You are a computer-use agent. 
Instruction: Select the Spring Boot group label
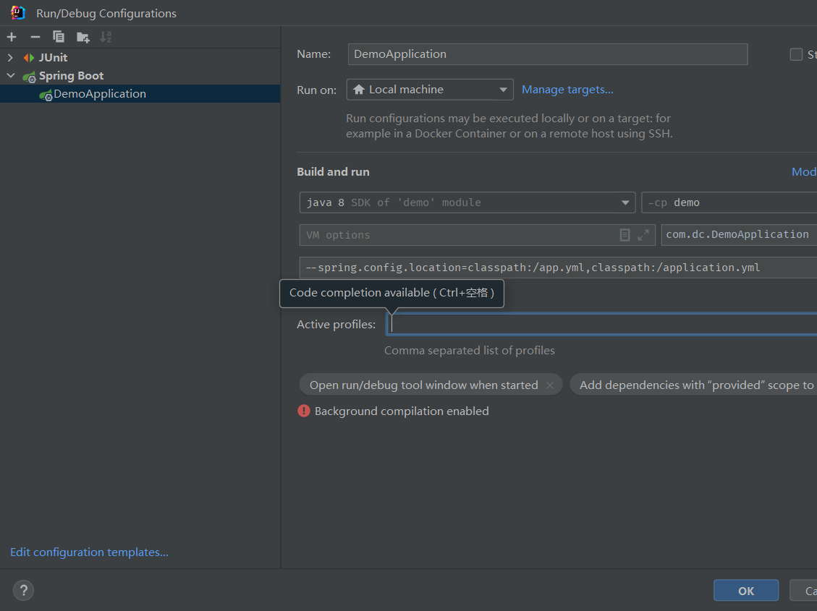click(x=72, y=76)
